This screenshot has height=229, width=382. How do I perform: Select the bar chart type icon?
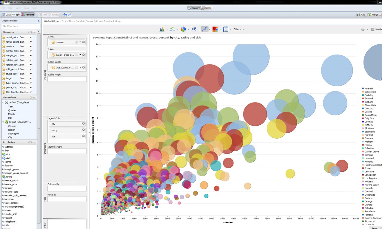[162, 29]
